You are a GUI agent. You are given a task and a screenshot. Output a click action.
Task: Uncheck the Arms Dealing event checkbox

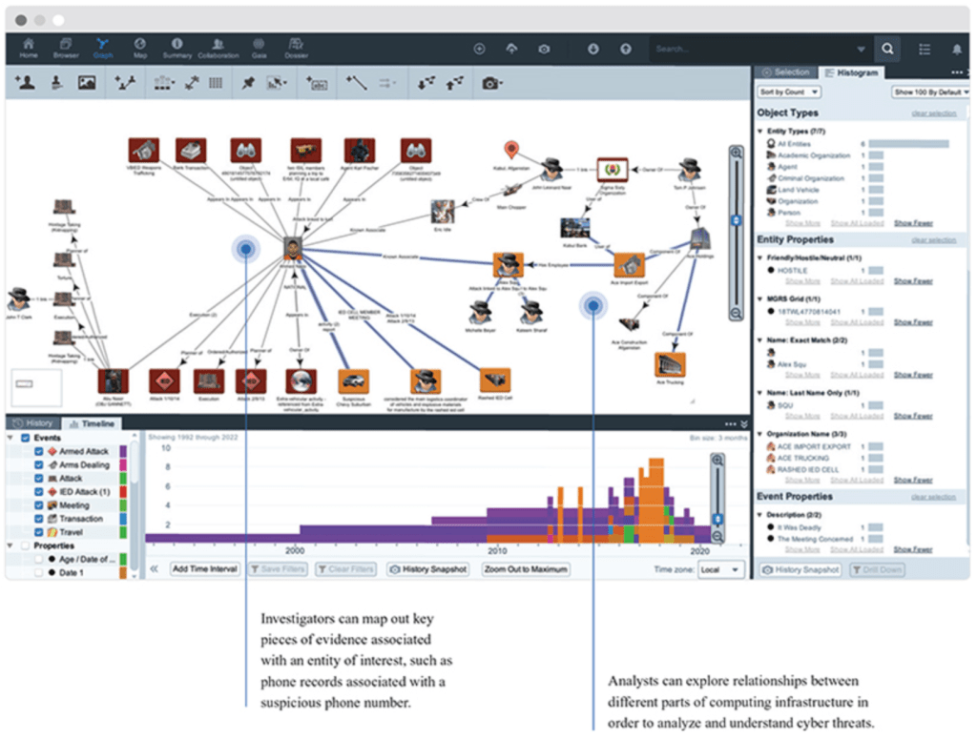[x=38, y=464]
